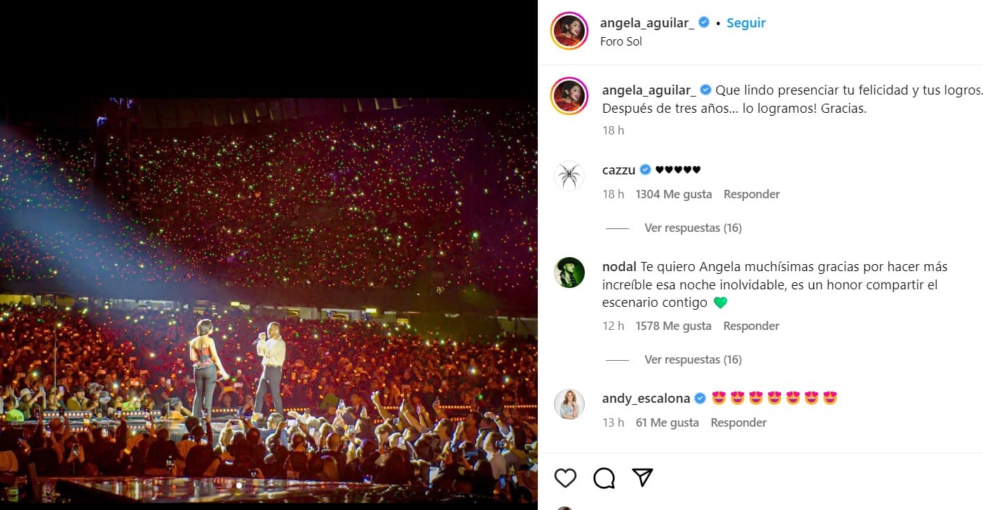Image resolution: width=983 pixels, height=510 pixels.
Task: Open the angela_aguilar_ header profile picture
Action: 569,32
